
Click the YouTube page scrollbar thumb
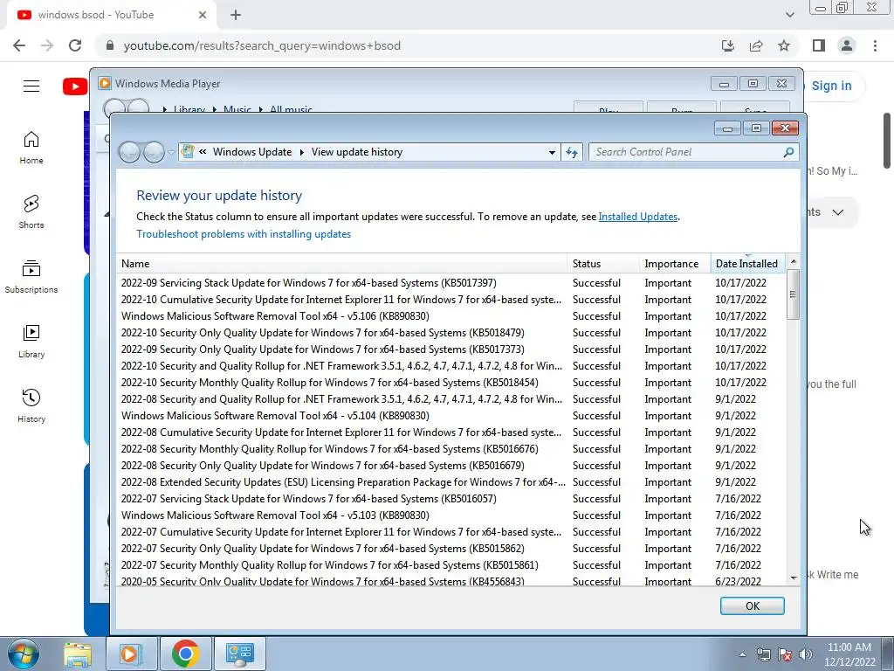(887, 141)
